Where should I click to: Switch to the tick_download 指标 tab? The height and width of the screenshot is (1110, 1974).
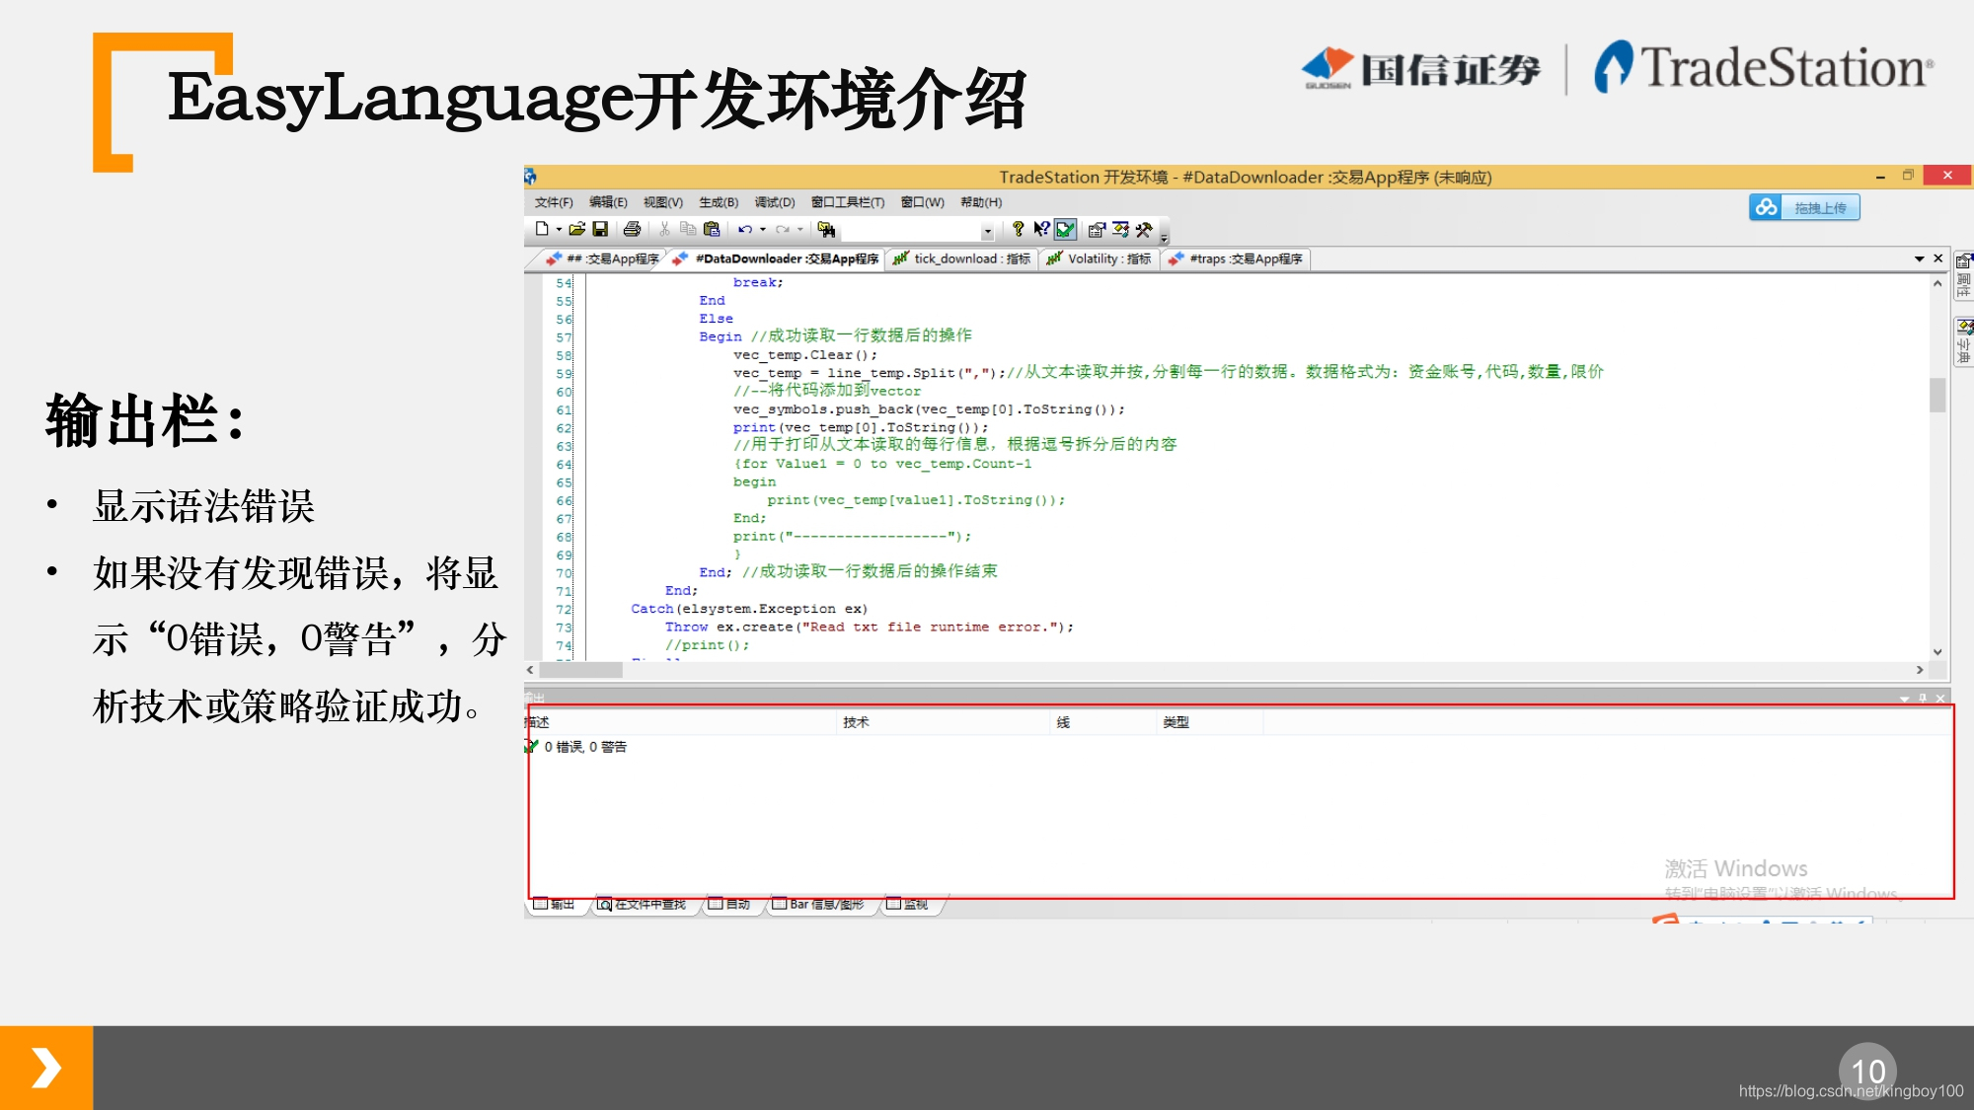[961, 259]
